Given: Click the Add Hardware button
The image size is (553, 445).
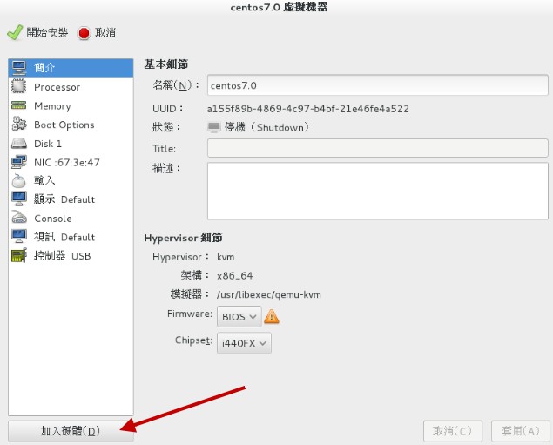Looking at the screenshot, I should 71,431.
